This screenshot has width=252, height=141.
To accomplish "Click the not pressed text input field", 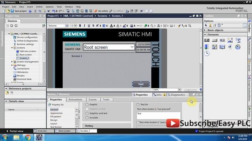I will pos(158,116).
